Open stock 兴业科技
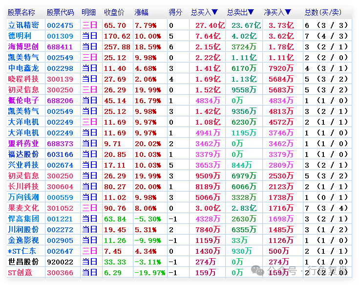The image size is (359, 285). pos(23,165)
